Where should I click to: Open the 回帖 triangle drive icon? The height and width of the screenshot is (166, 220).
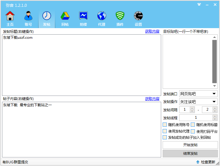tap(65, 16)
